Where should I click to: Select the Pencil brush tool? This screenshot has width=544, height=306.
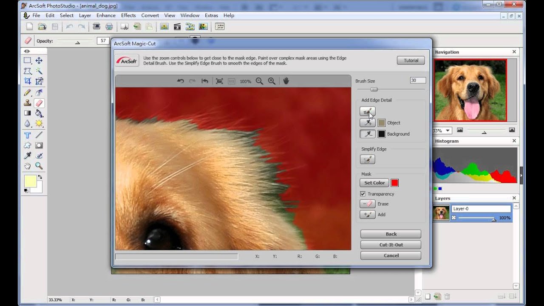tap(27, 92)
